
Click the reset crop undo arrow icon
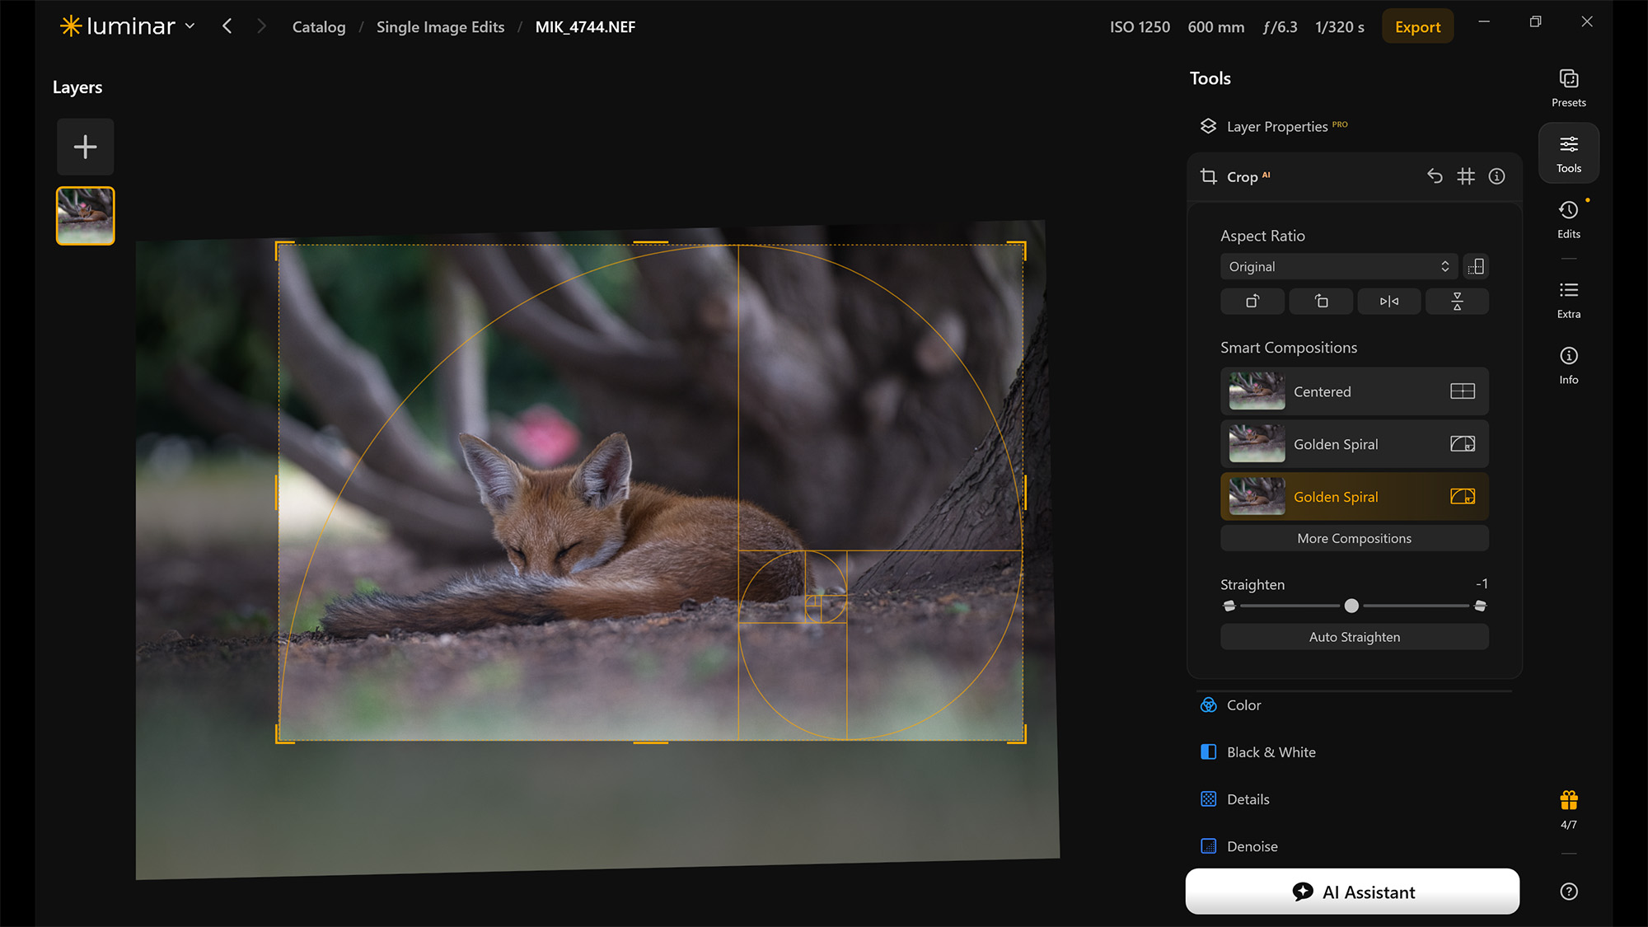click(1435, 176)
